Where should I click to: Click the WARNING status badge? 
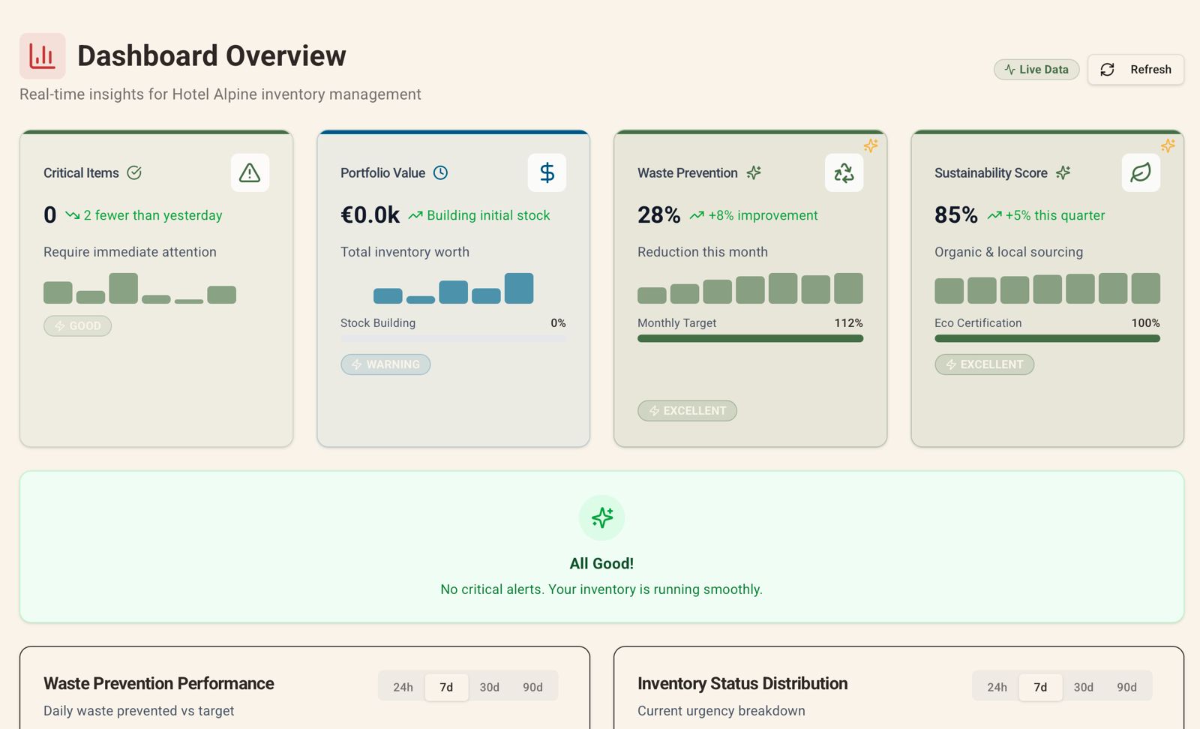click(385, 364)
